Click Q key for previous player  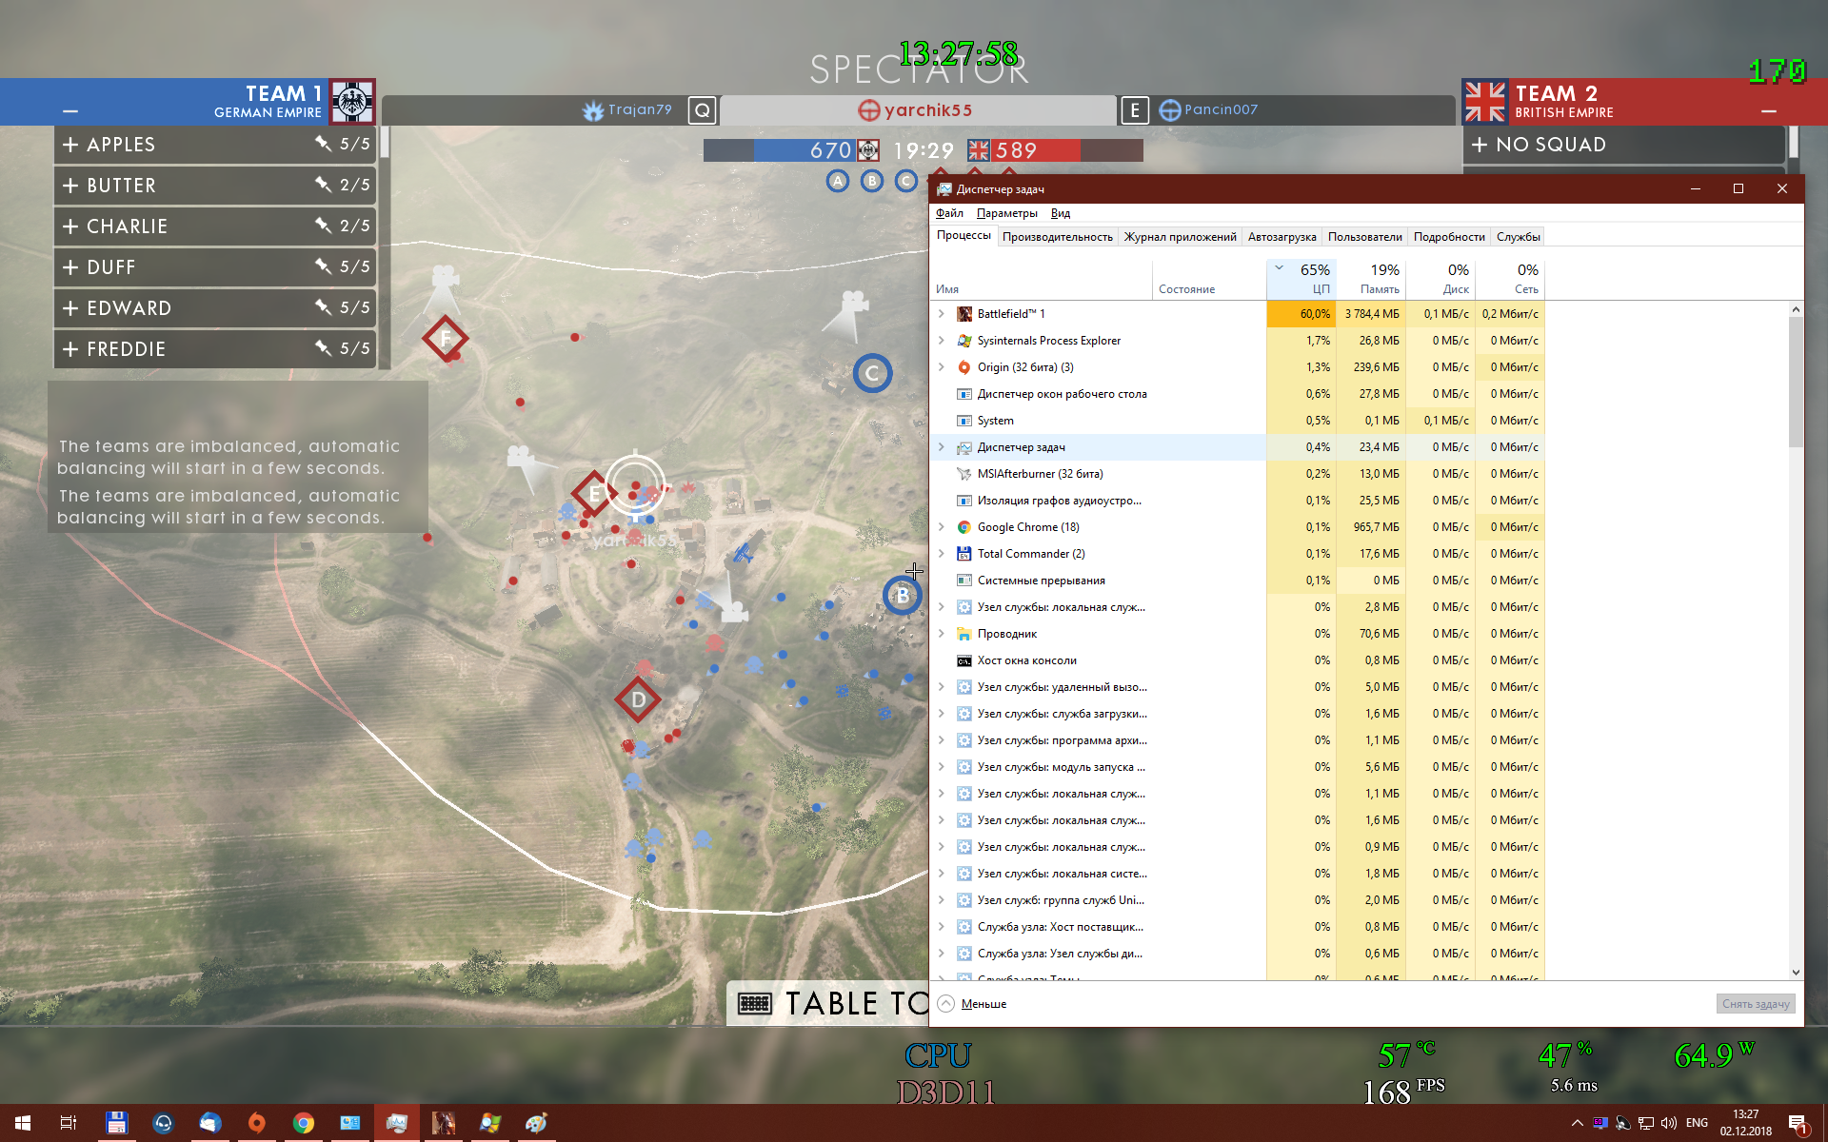click(x=702, y=110)
